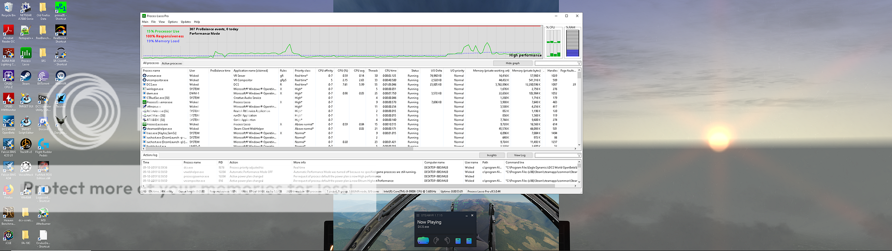Open the View Log button
892x251 pixels.
519,155
